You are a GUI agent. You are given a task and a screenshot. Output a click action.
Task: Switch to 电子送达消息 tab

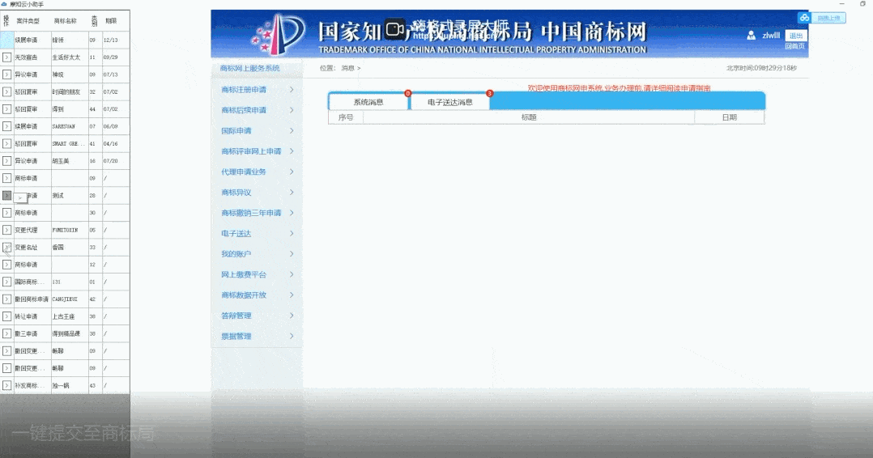[x=450, y=102]
